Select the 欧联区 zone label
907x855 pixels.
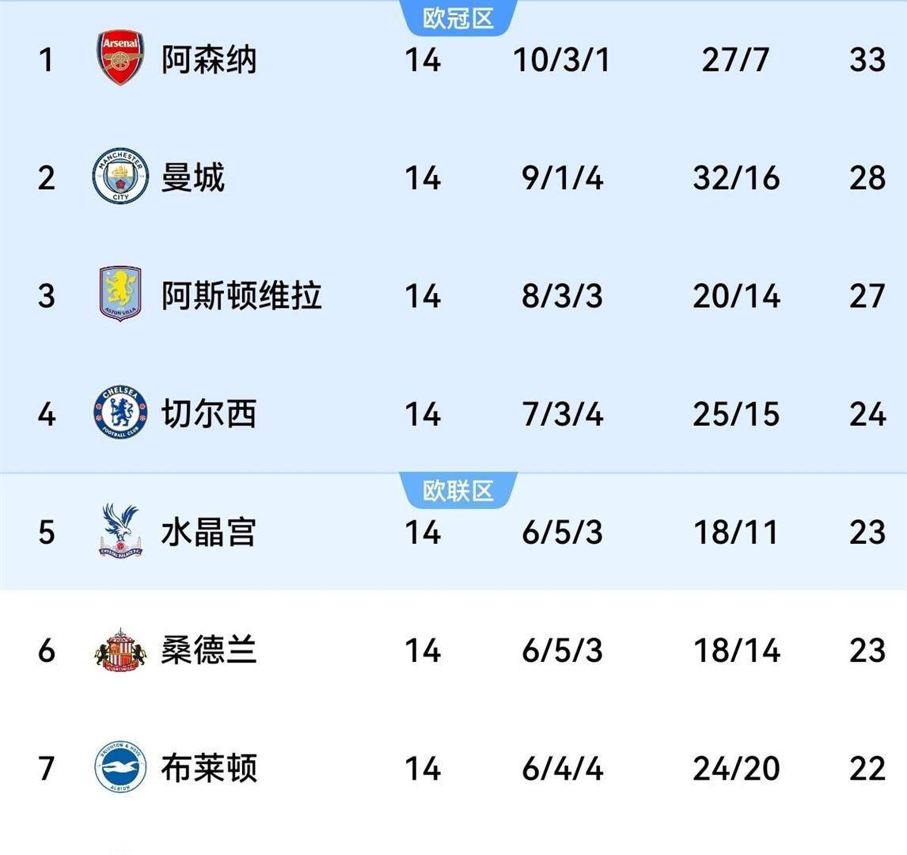[x=458, y=491]
